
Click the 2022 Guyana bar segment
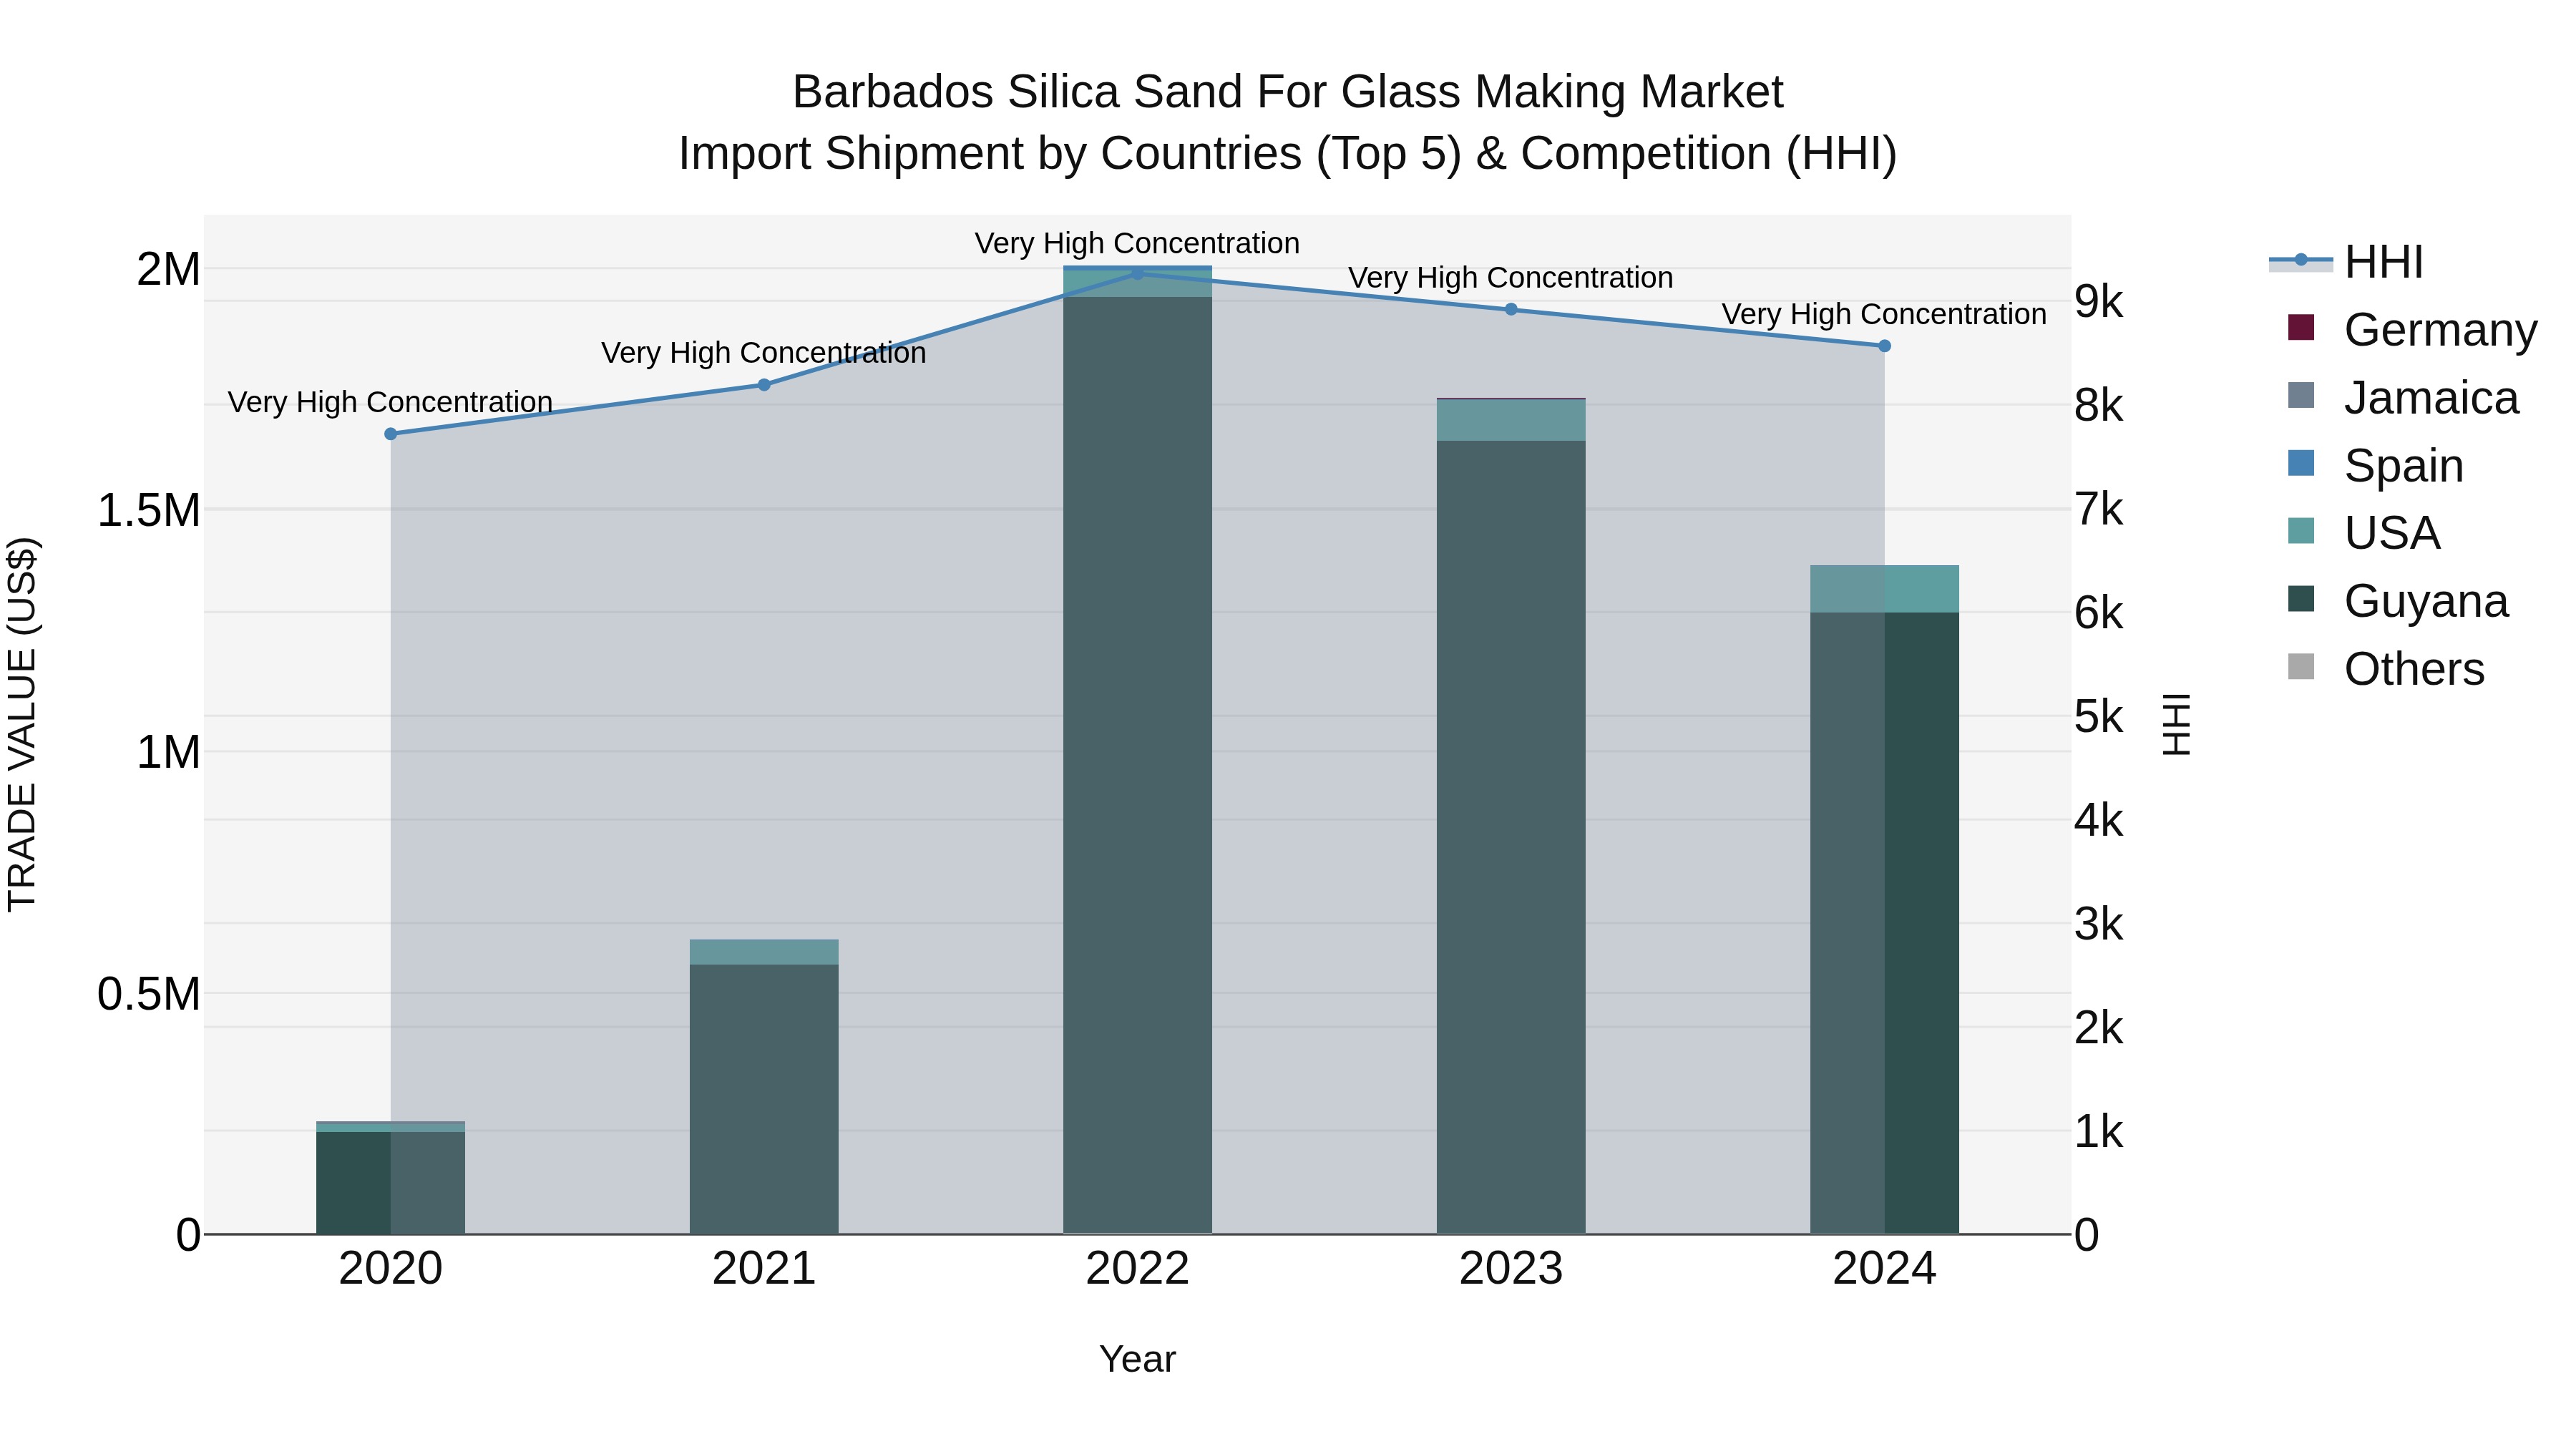(1138, 765)
